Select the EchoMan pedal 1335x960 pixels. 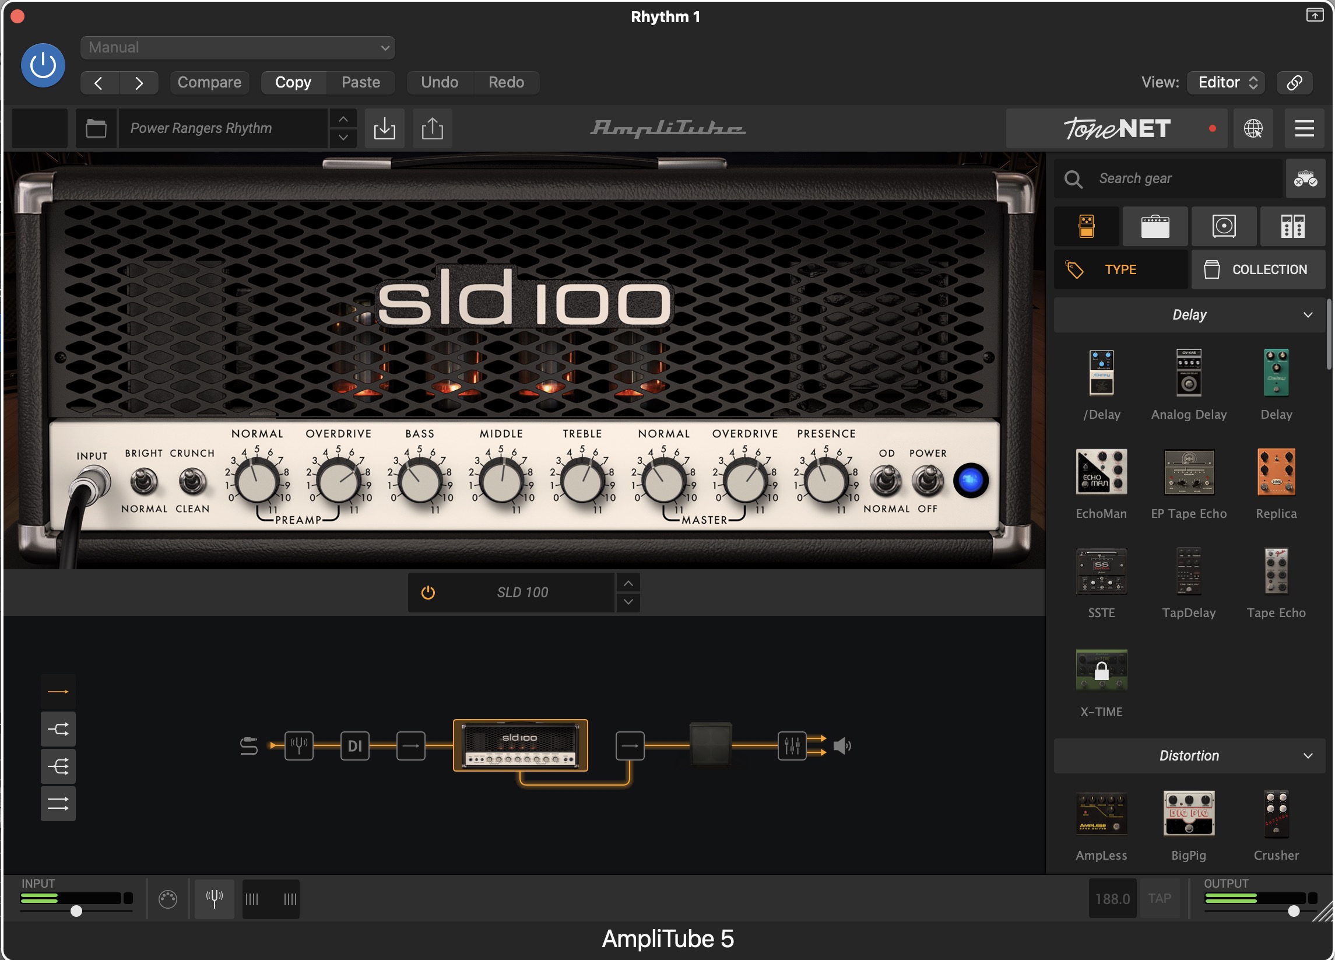tap(1101, 472)
